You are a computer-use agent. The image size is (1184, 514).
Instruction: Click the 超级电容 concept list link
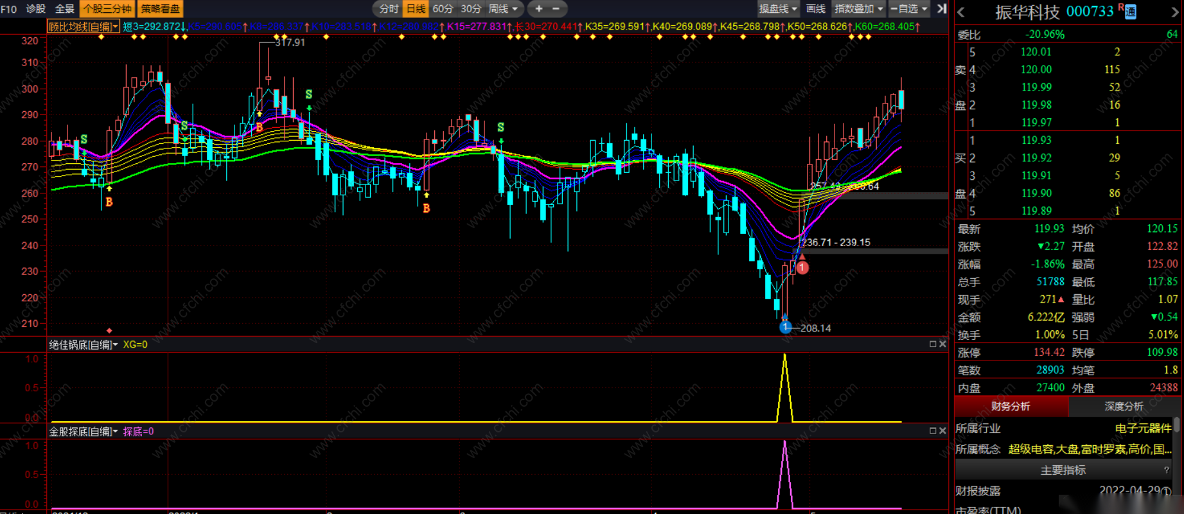1090,449
